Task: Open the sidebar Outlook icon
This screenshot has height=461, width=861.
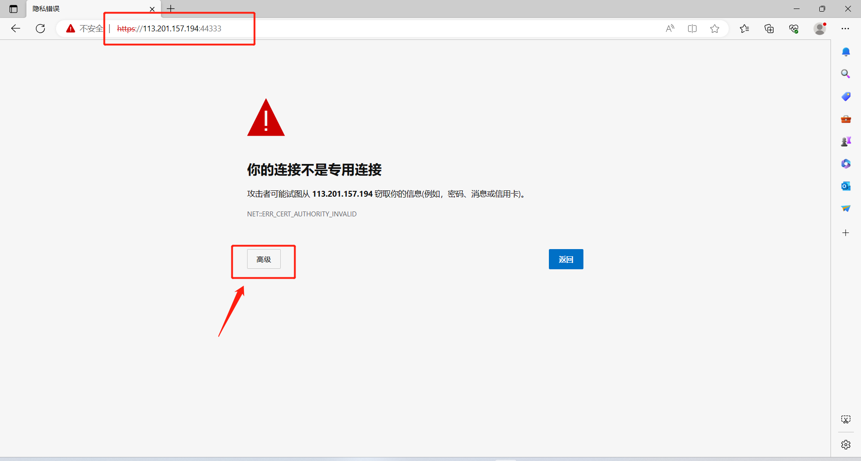Action: pos(846,186)
